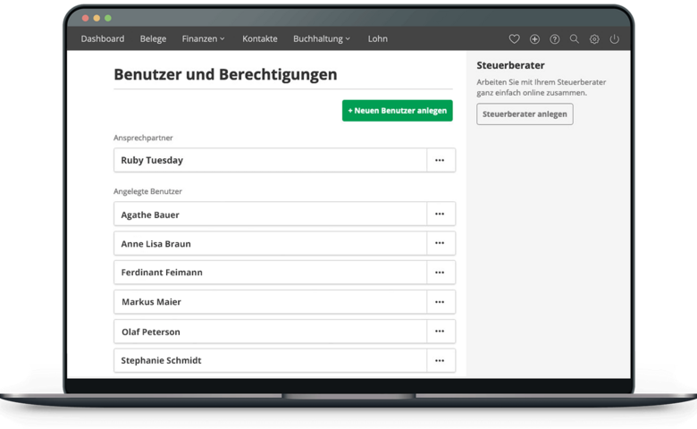This screenshot has height=429, width=697.
Task: Open options menu for Olaf Peterson
Action: pyautogui.click(x=440, y=332)
